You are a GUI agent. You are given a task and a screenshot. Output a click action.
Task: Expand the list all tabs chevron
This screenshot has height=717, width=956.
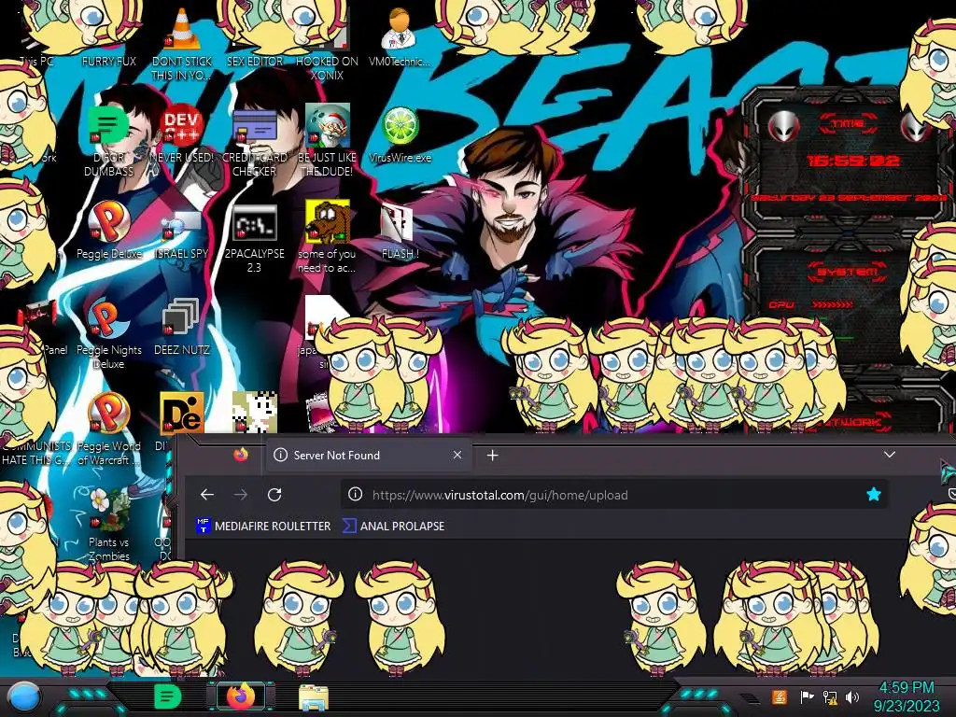pyautogui.click(x=890, y=455)
